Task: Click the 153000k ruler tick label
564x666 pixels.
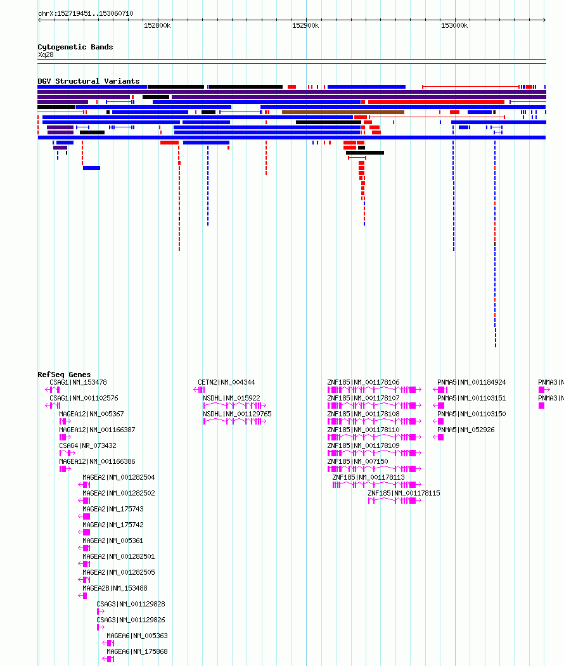Action: pos(454,25)
